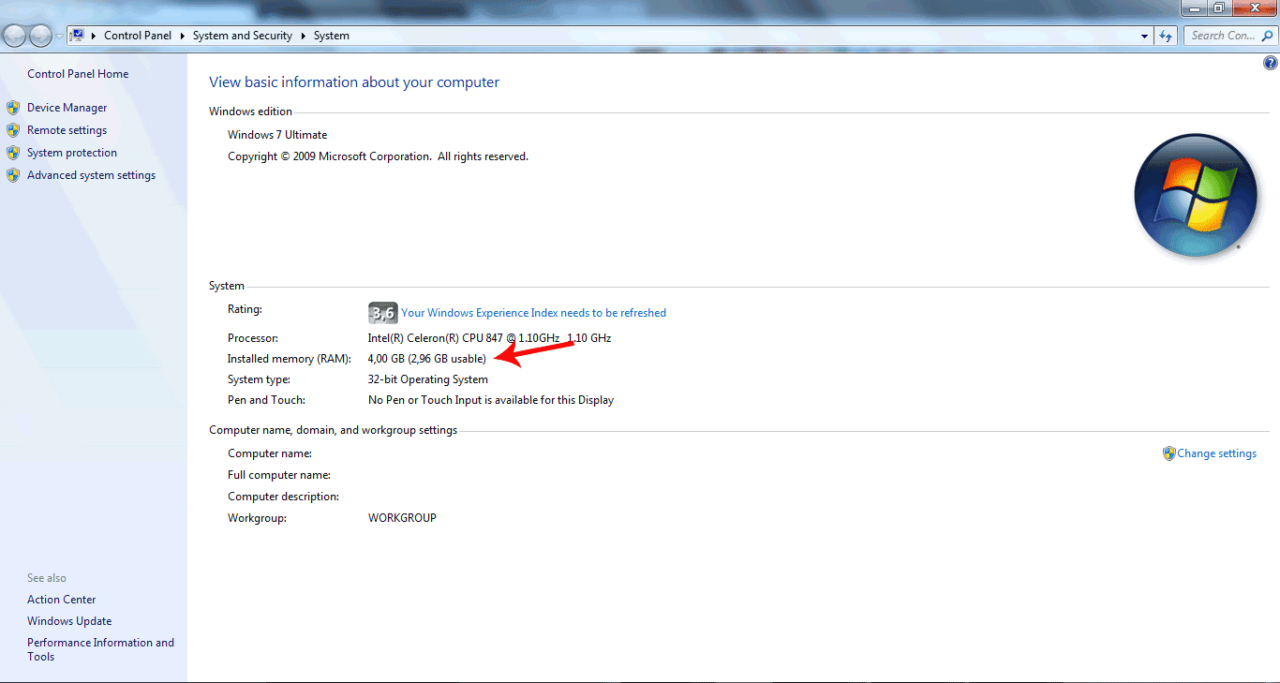
Task: Go to Control Panel breadcrumb
Action: (x=138, y=36)
